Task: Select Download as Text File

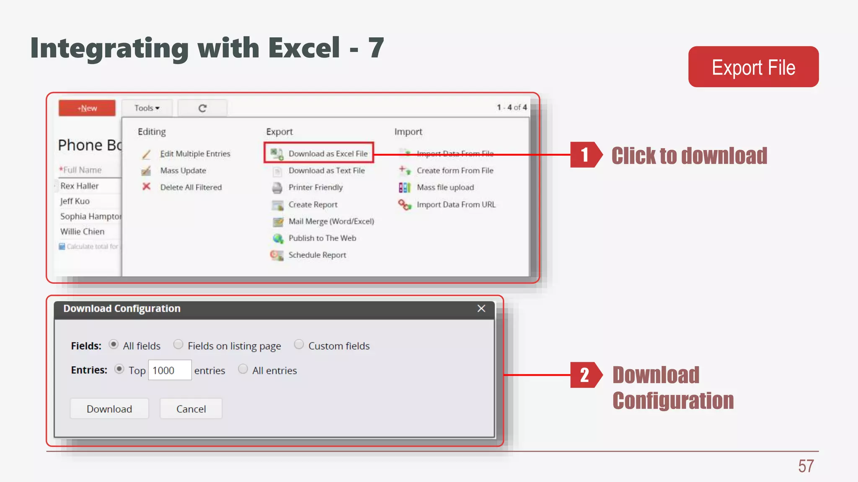Action: point(327,171)
